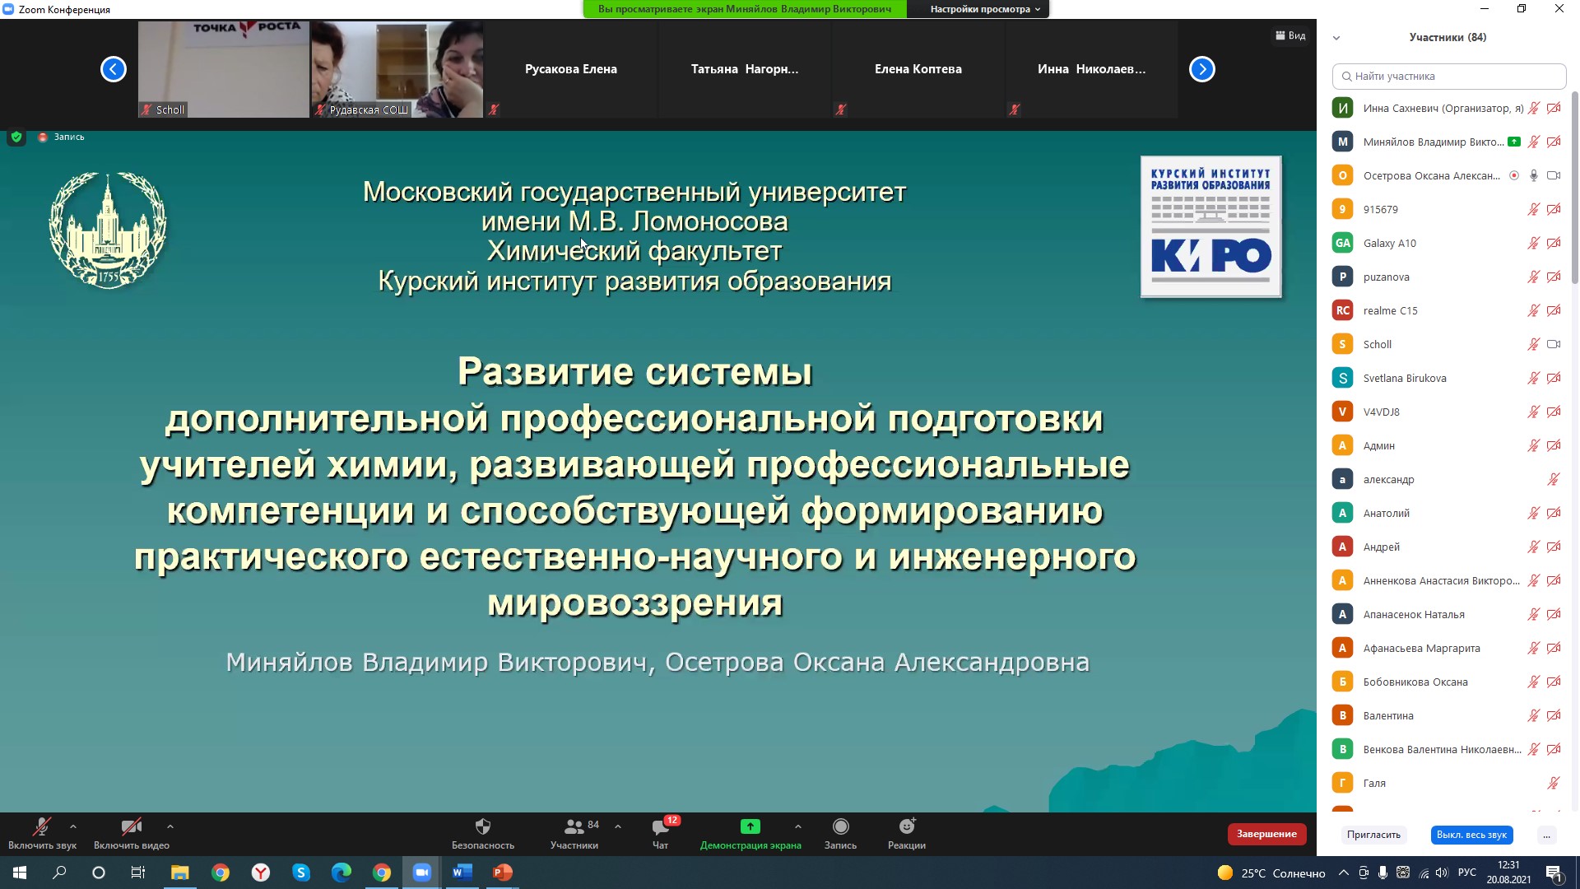
Task: Open the Безопасность security shield menu
Action: point(483,833)
